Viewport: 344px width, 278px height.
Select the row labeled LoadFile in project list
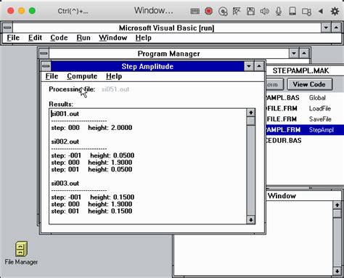[305, 108]
